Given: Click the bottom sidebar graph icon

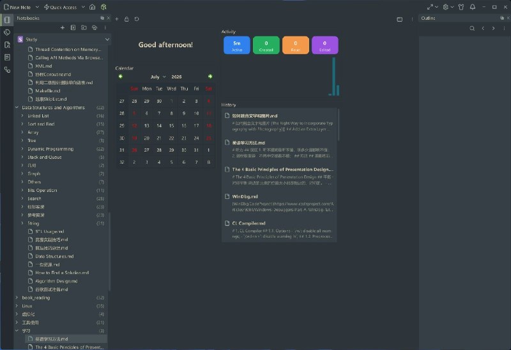Looking at the screenshot, I should pos(7,69).
